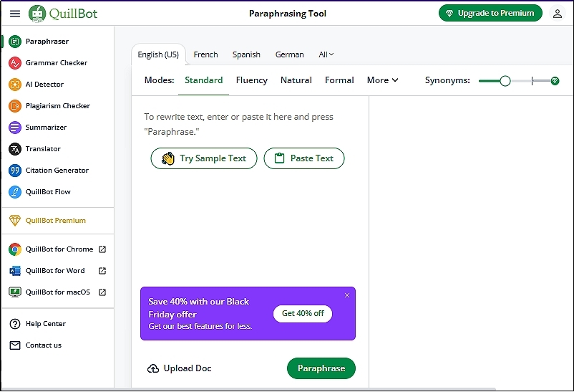The image size is (574, 392).
Task: Click the Get 40% off button
Action: pyautogui.click(x=303, y=313)
